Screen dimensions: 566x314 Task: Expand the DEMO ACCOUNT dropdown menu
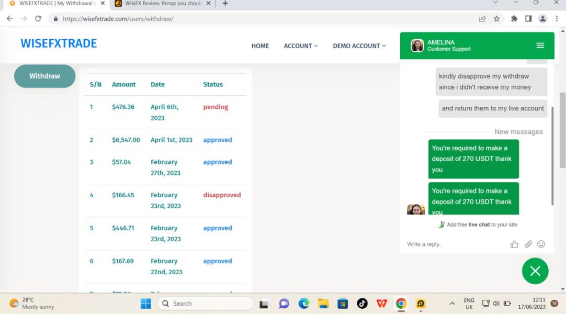359,46
